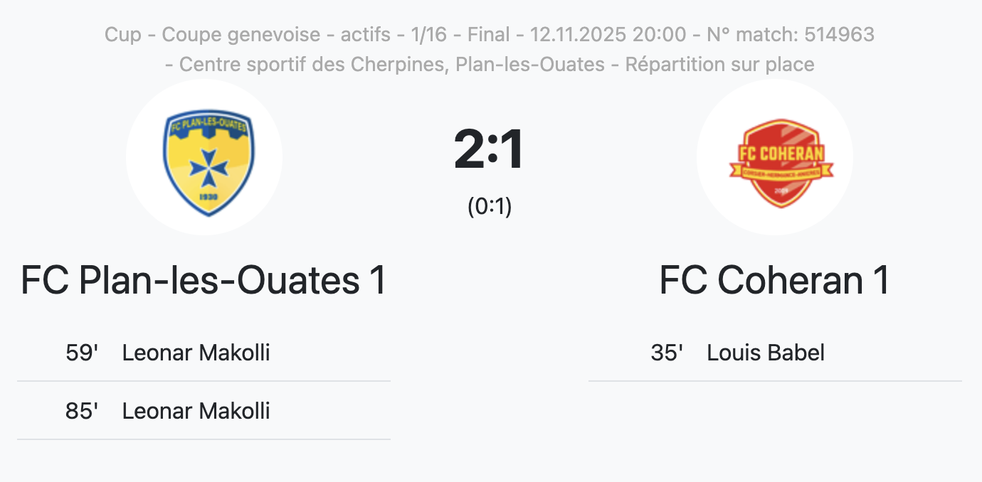Viewport: 982px width, 482px height.
Task: Click the 35' minute marker
Action: click(667, 353)
